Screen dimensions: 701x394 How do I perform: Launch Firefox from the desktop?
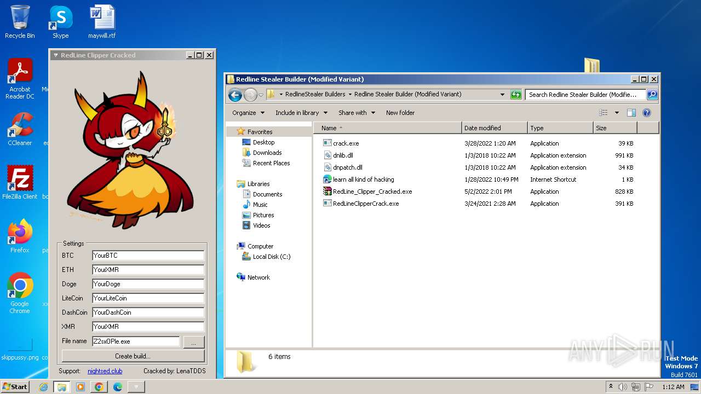pos(20,236)
